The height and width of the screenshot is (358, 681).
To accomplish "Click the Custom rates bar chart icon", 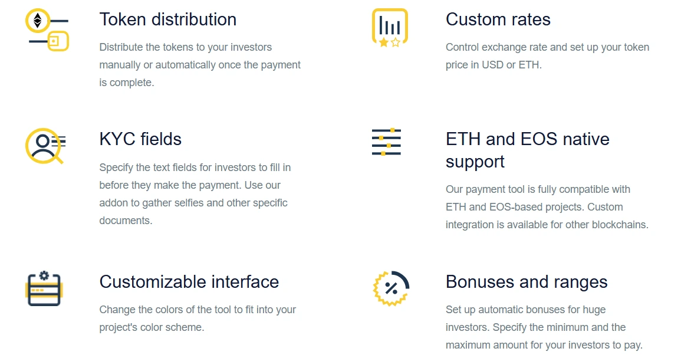I will 390,28.
